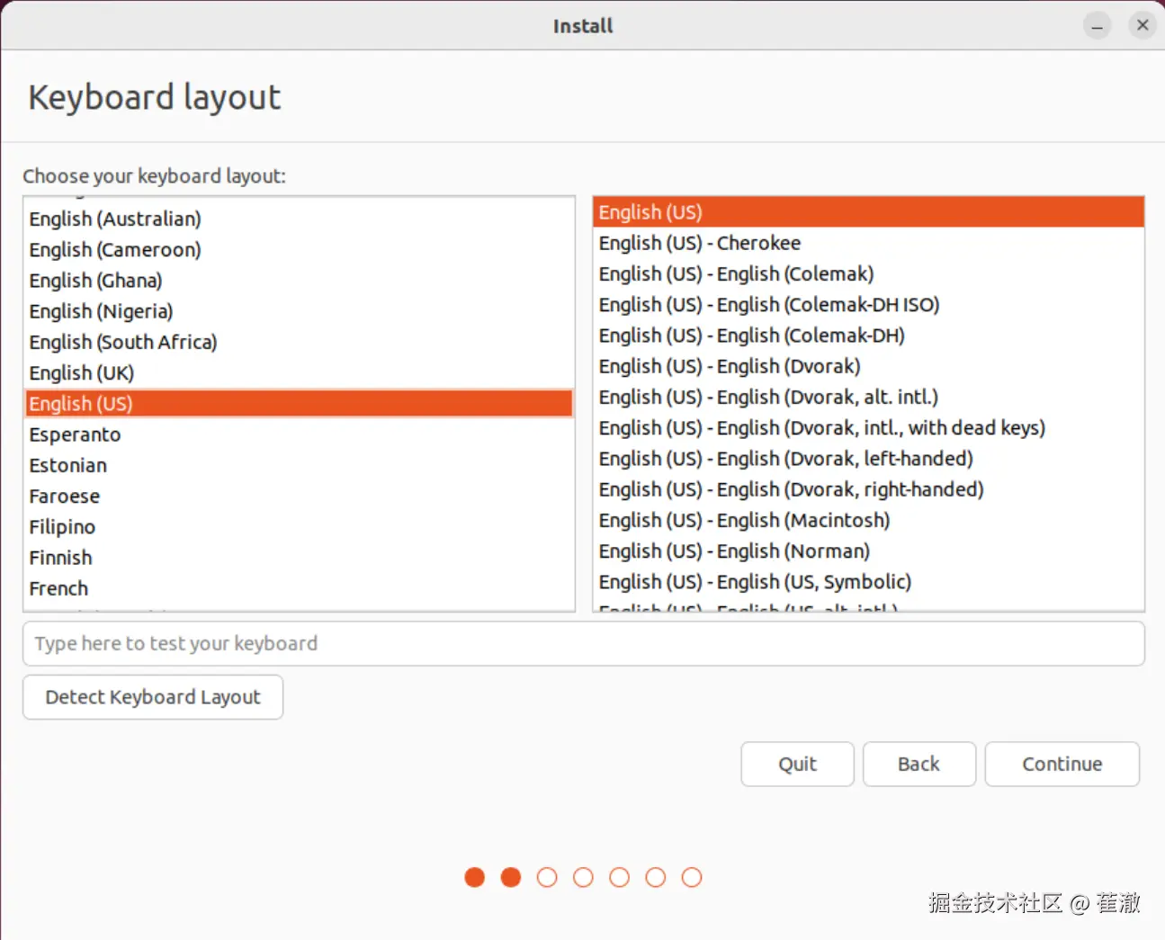
Task: Select English (Ghana) layout
Action: point(299,281)
